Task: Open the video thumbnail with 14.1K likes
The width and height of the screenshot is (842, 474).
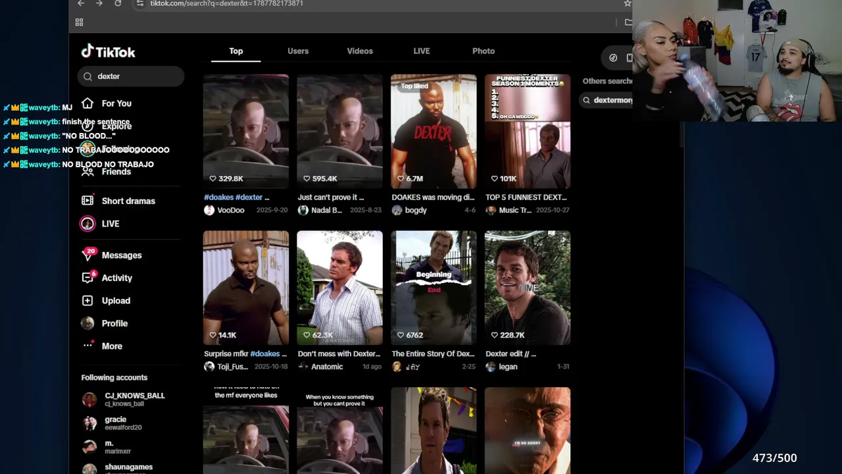Action: point(246,288)
